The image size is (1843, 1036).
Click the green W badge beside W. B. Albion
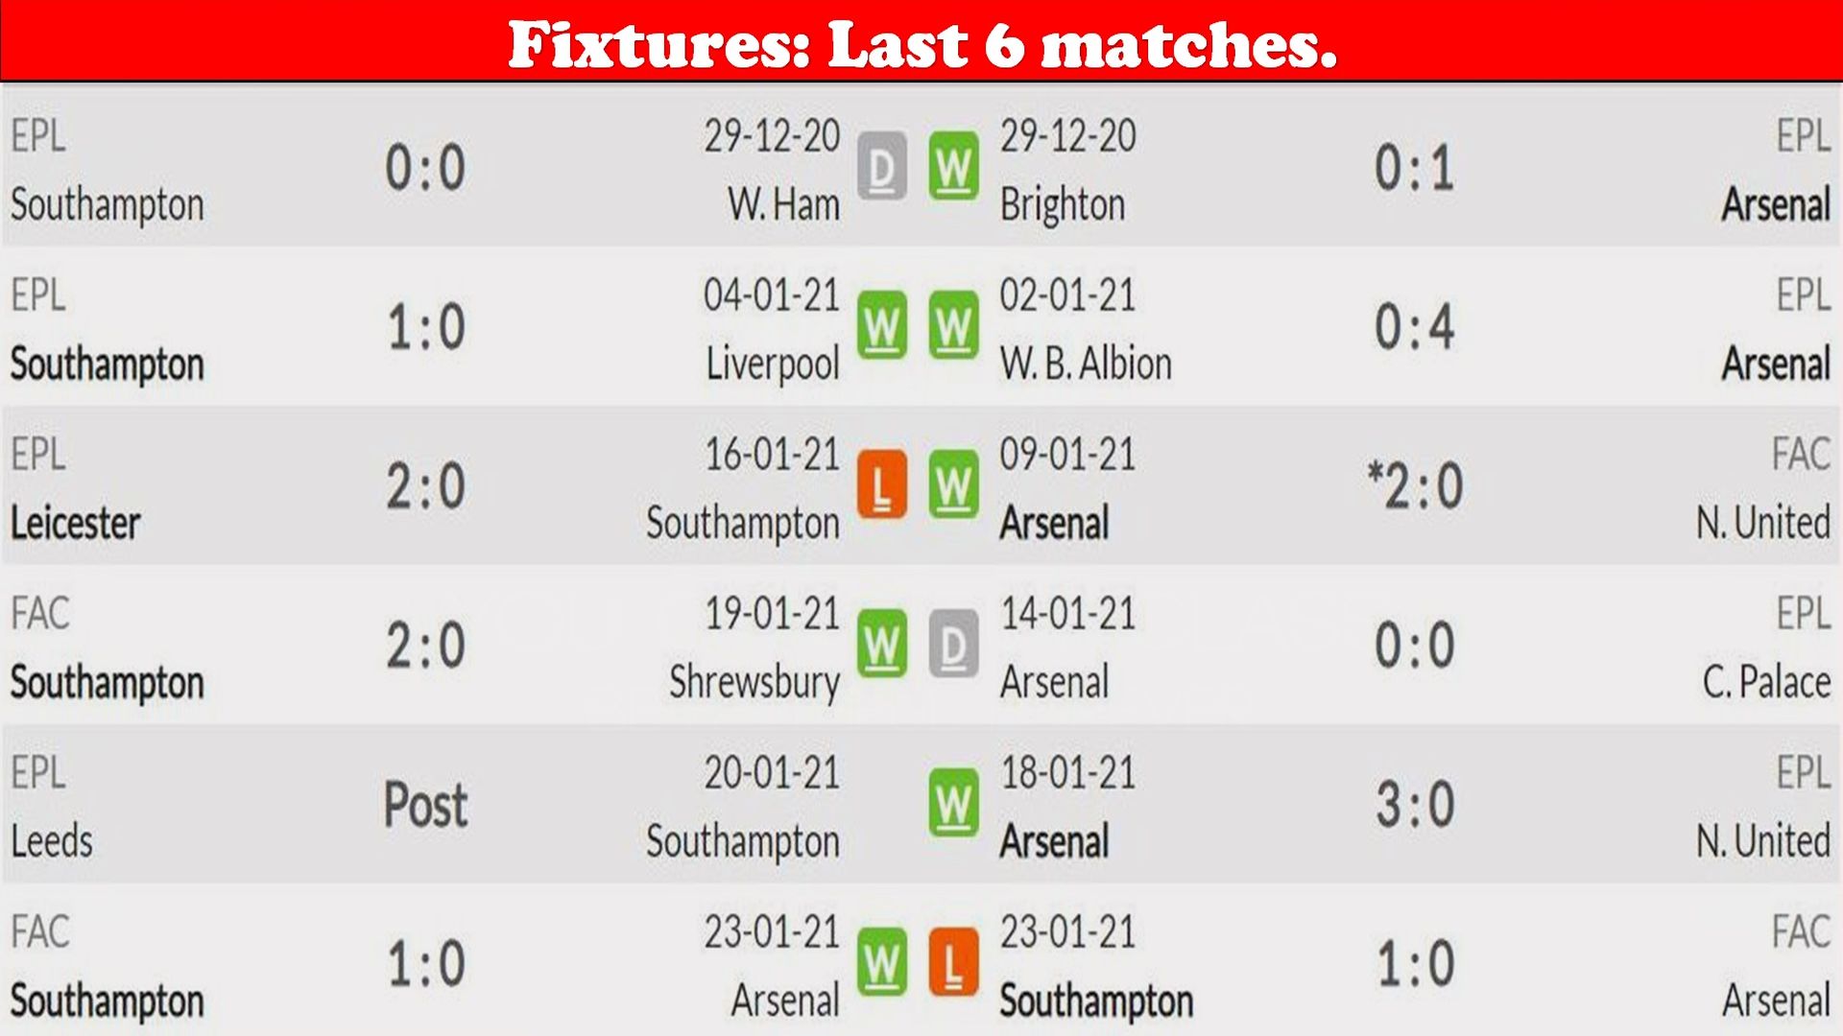953,325
